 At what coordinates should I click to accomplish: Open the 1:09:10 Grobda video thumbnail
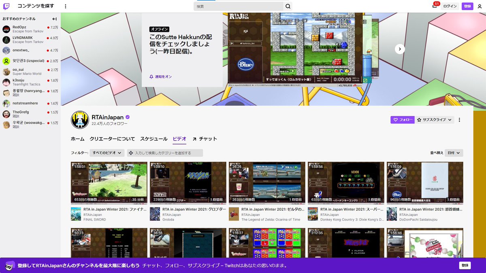(x=188, y=183)
